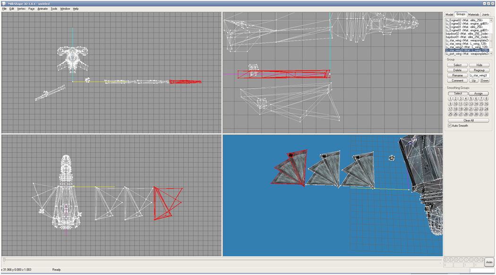Choose smoothing group 24

tap(487, 109)
